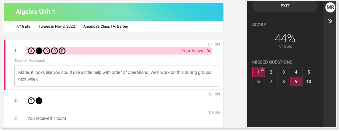Select bubble E on question 1
The height and width of the screenshot is (131, 340).
[62, 51]
